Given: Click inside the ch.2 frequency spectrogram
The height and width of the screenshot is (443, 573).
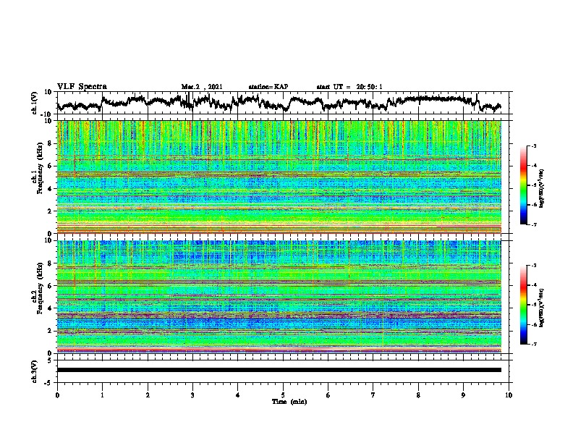Looking at the screenshot, I should coord(279,297).
